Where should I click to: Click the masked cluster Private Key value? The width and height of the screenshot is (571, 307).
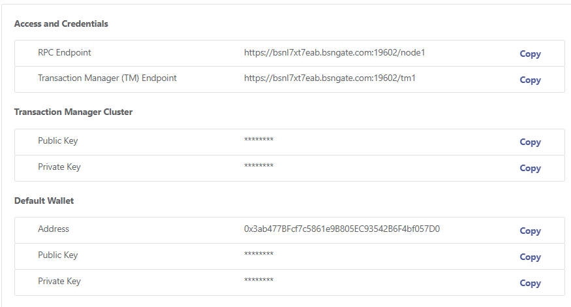click(258, 165)
